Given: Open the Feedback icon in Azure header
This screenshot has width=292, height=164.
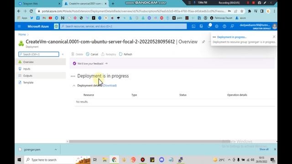Looking at the screenshot, I should point(232,26).
